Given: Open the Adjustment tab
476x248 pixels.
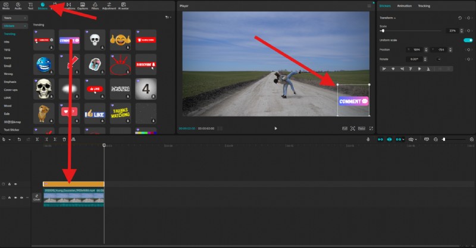Looking at the screenshot, I should point(109,6).
